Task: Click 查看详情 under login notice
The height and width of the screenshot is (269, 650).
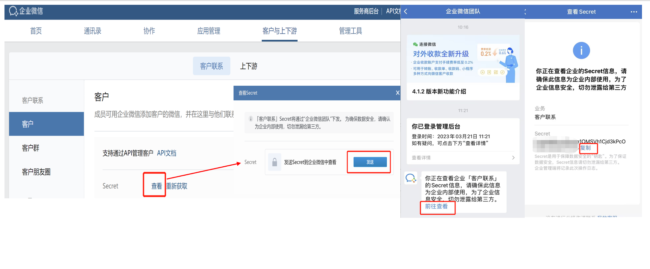Action: click(x=421, y=158)
